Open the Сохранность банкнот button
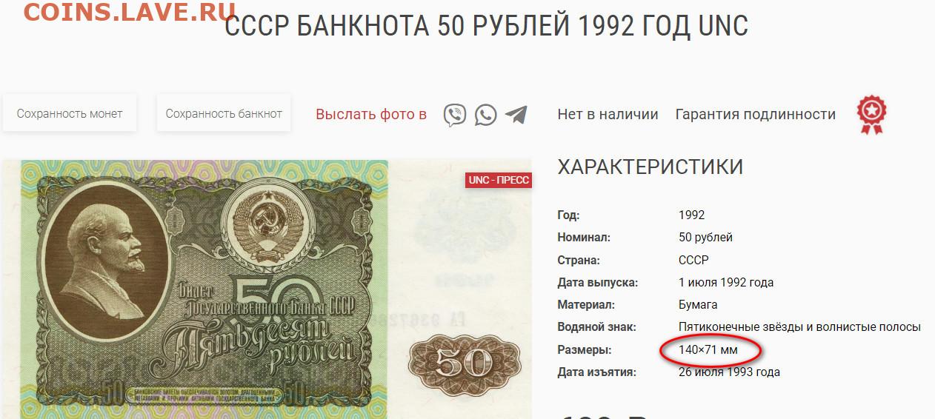The image size is (935, 419). pos(224,113)
